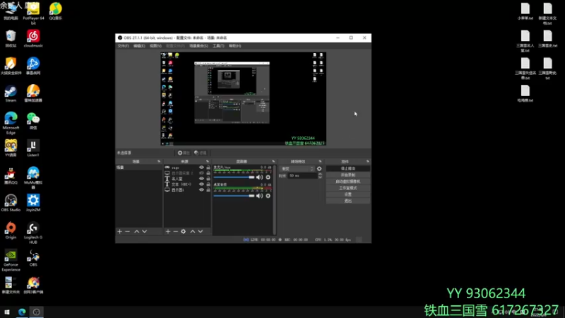This screenshot has height=318, width=565.
Task: Remove the selected scene using the minus icon
Action: (x=128, y=232)
